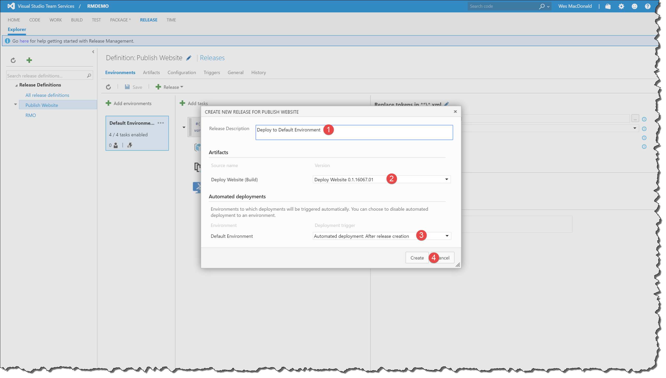Open the Triggers tab
666x378 pixels.
(211, 73)
